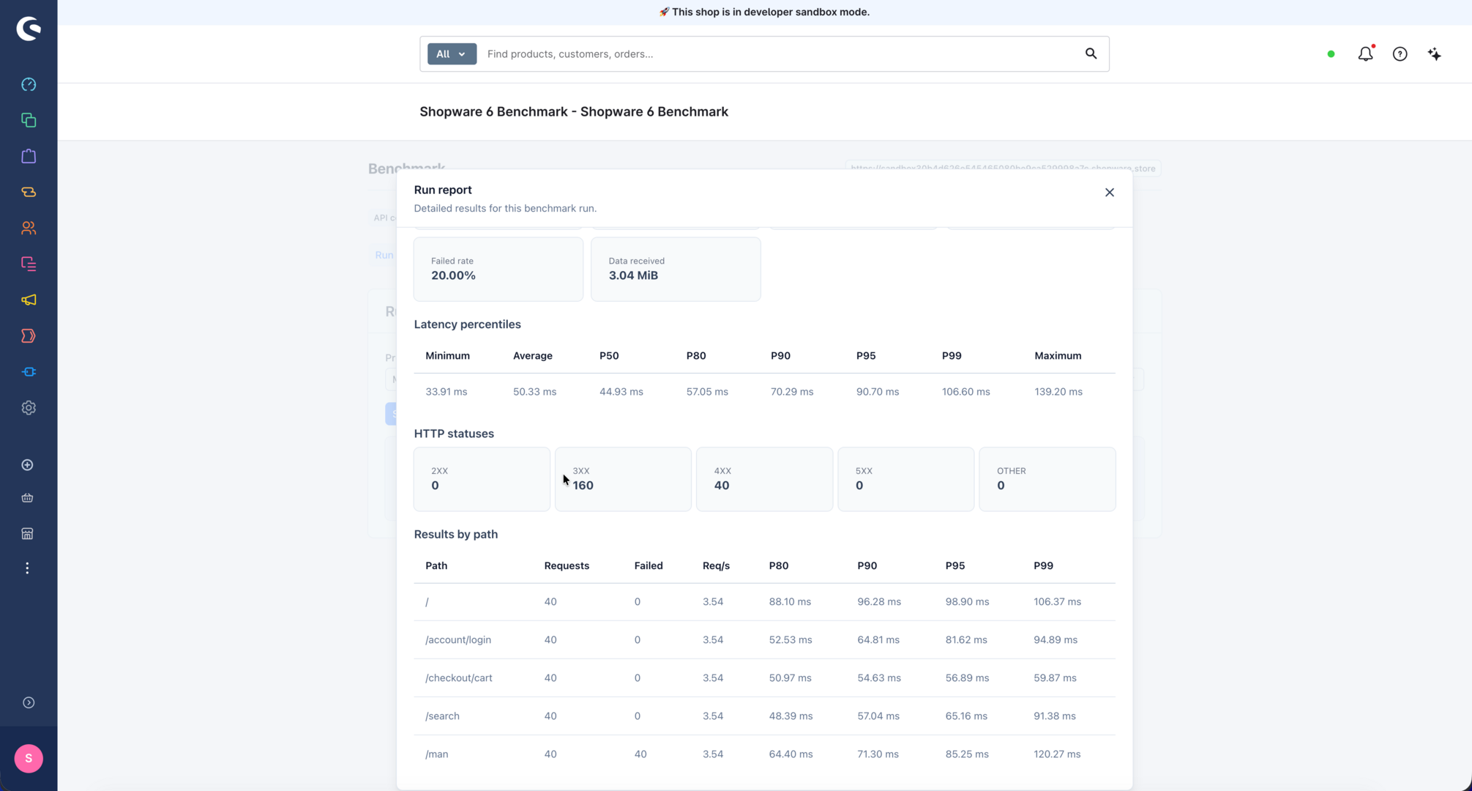This screenshot has height=791, width=1472.
Task: Select the /checkout/cart path row
Action: [x=764, y=677]
